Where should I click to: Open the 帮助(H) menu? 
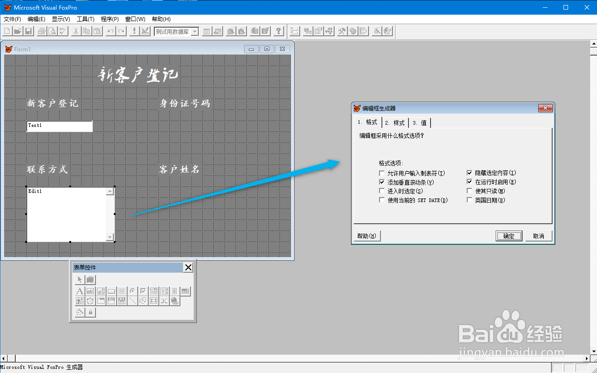pos(161,19)
